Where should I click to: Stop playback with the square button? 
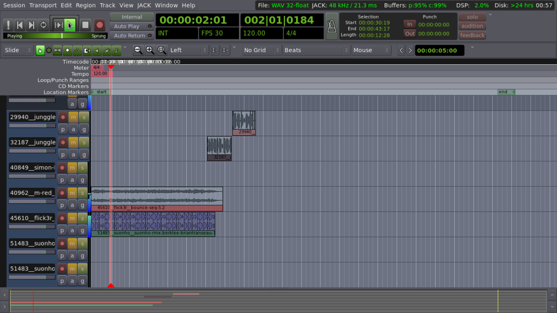tap(85, 25)
